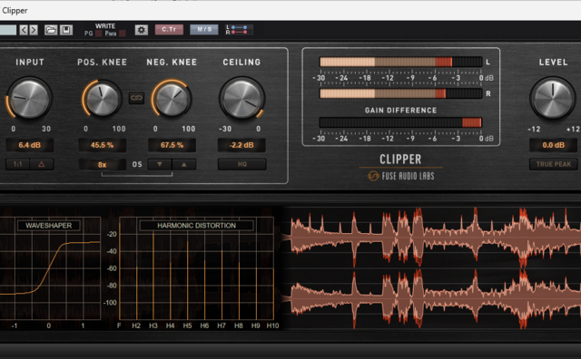Increase oversampling with the up arrow
The height and width of the screenshot is (359, 581).
(183, 164)
